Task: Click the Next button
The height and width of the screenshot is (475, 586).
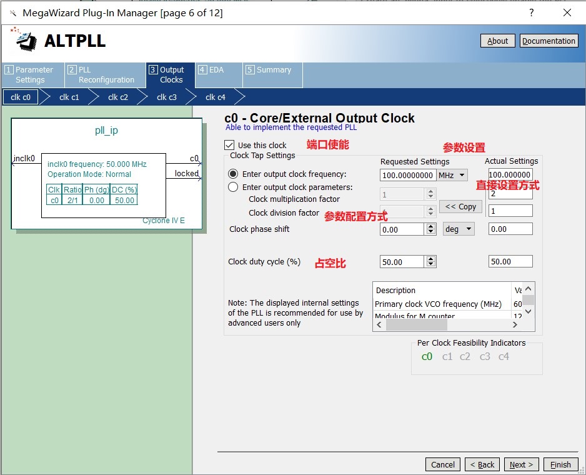Action: click(521, 464)
